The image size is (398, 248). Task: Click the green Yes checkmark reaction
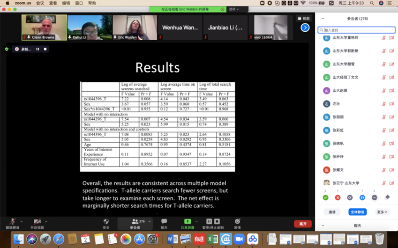pos(325,197)
